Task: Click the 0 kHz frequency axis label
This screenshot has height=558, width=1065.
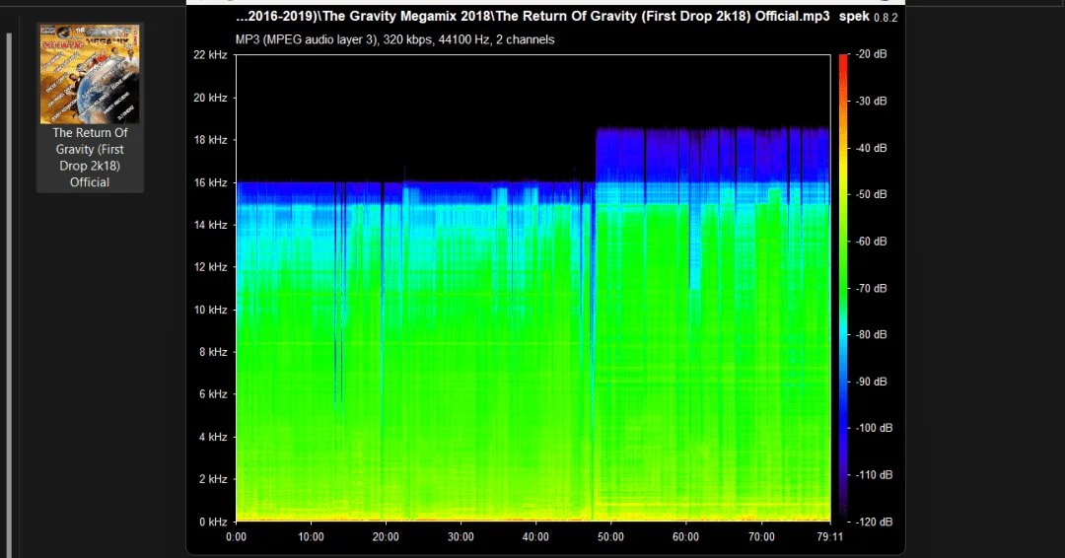Action: 213,522
